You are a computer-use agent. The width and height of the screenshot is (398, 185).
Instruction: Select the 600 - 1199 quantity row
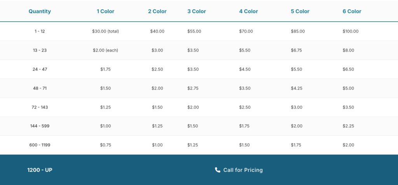199,145
